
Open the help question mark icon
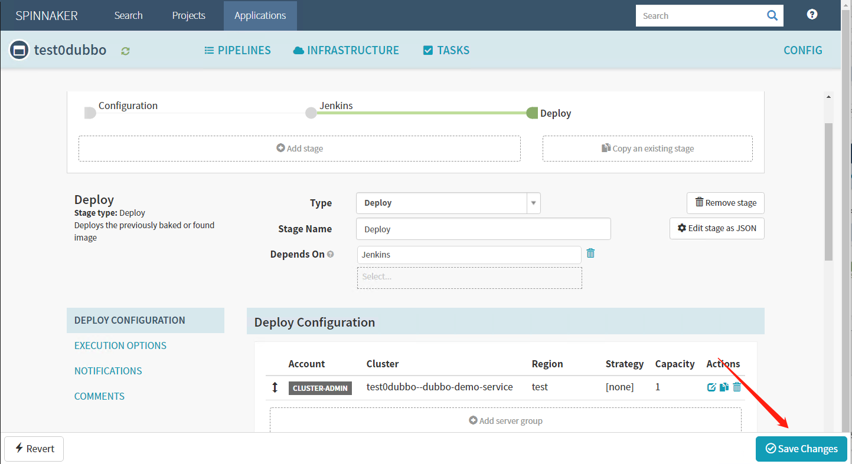pyautogui.click(x=812, y=15)
